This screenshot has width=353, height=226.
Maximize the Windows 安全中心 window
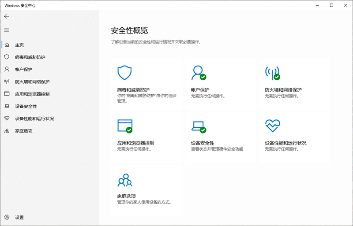click(331, 5)
